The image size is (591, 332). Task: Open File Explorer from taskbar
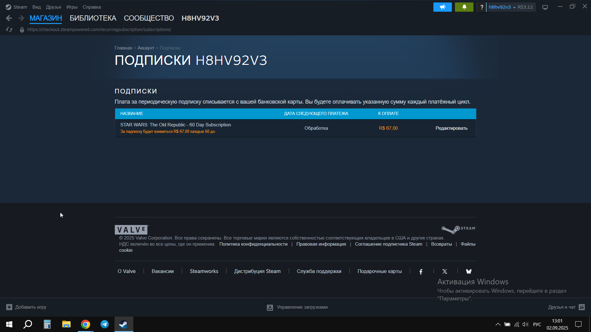[66, 324]
